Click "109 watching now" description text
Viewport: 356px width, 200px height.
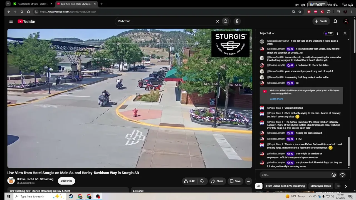[20, 191]
